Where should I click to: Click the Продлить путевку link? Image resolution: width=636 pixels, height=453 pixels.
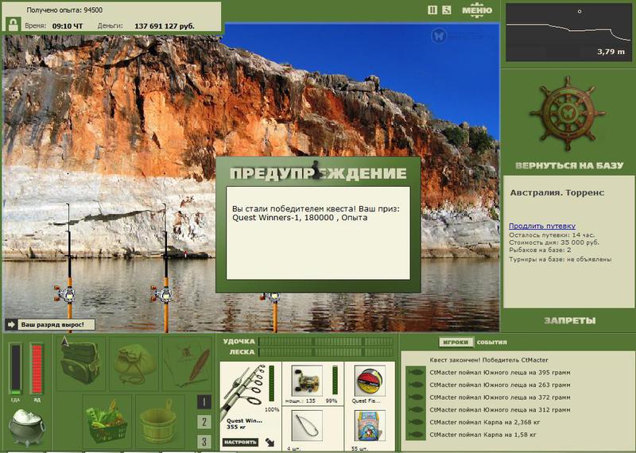542,226
